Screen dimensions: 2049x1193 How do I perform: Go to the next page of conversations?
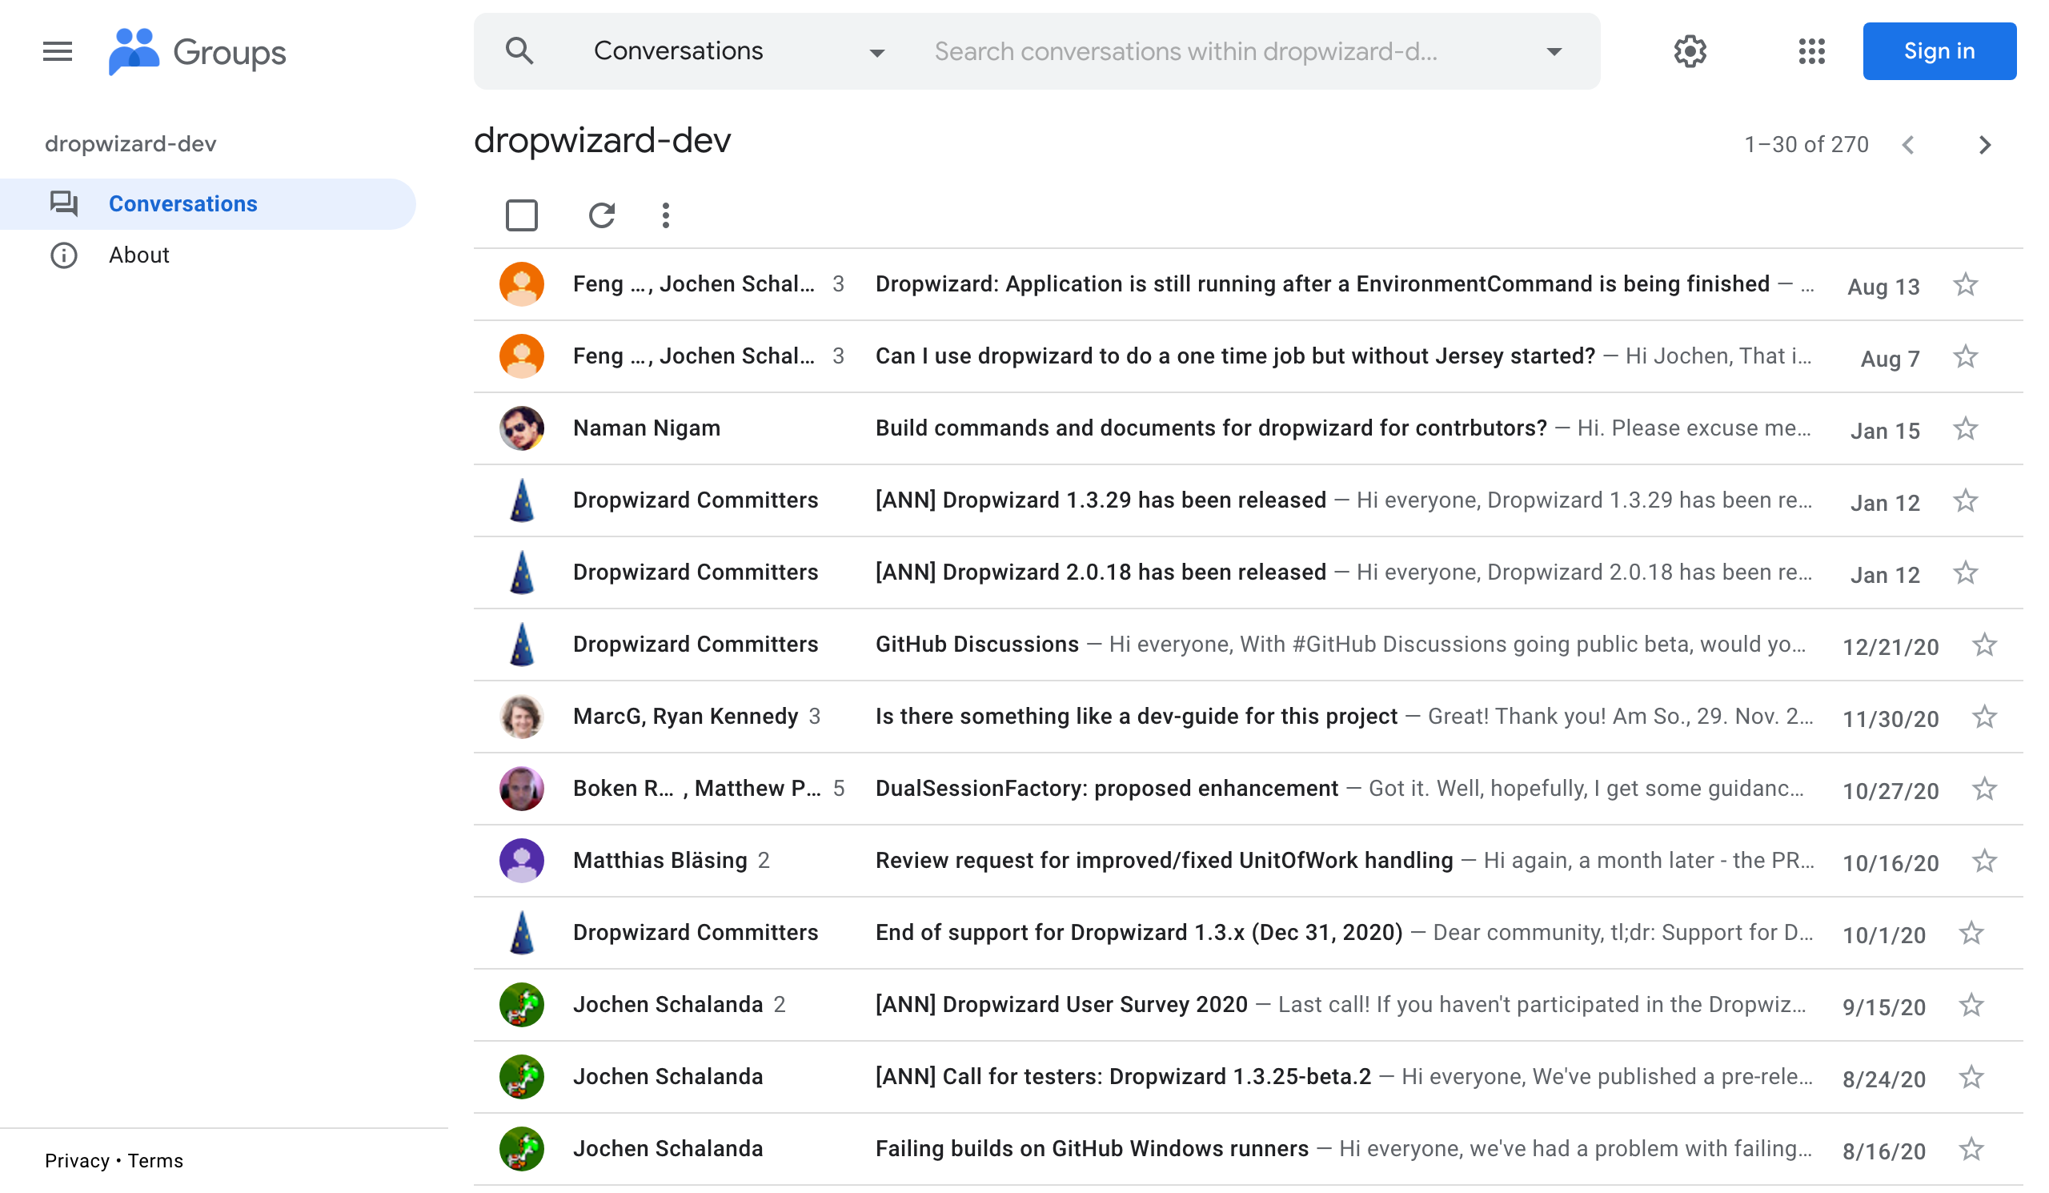point(1985,145)
